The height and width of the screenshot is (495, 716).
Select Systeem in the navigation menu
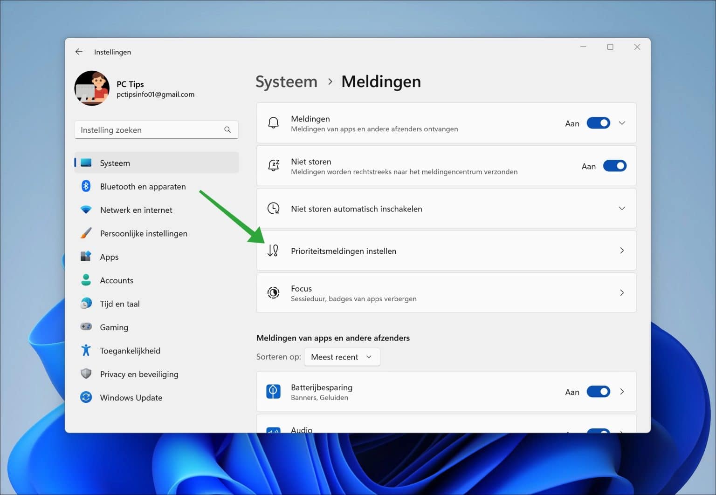coord(115,163)
